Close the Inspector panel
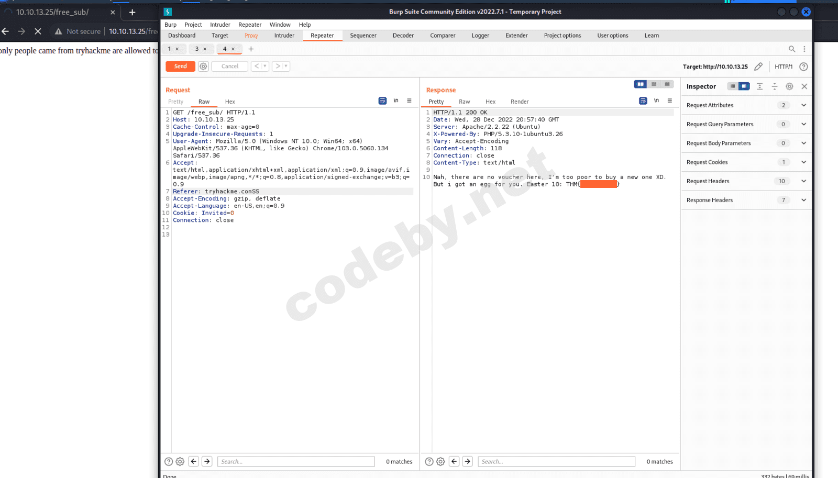Screen dimensions: 838x478 coord(804,86)
